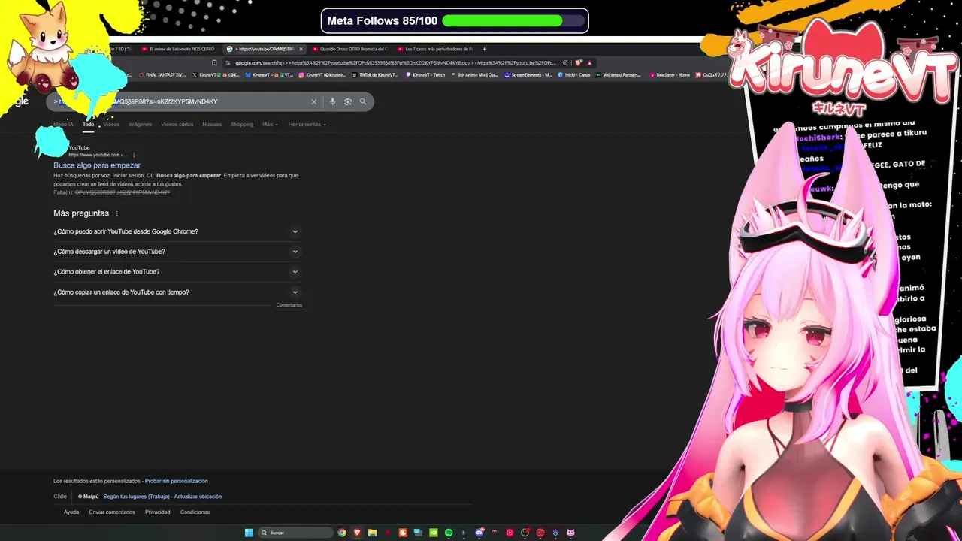The height and width of the screenshot is (541, 962).
Task: Open 'Busca algo para empezar' result
Action: click(x=97, y=165)
